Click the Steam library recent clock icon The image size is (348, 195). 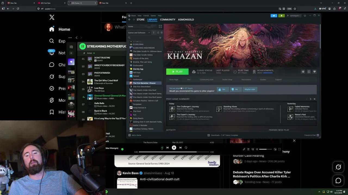tap(158, 32)
